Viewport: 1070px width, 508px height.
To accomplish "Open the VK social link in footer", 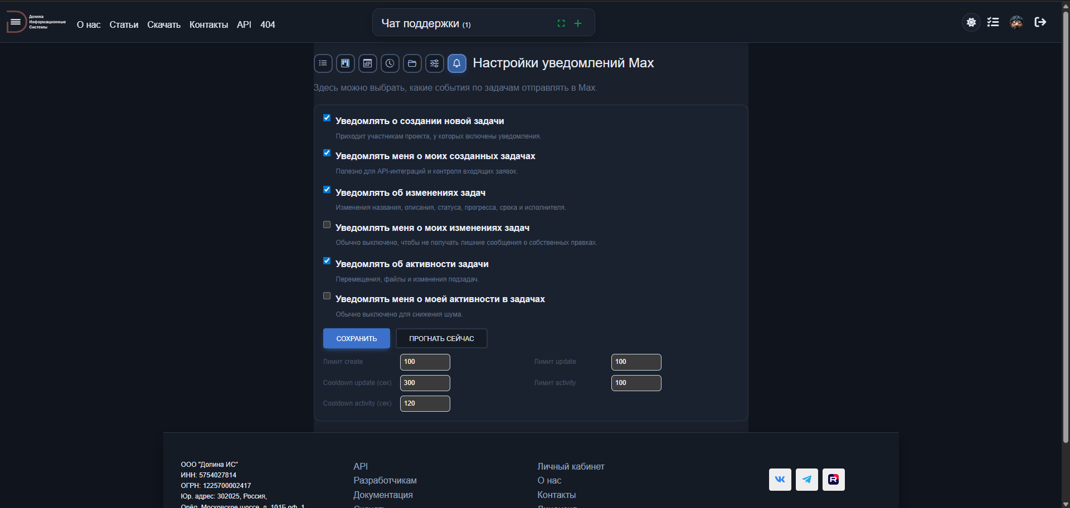I will click(x=780, y=480).
